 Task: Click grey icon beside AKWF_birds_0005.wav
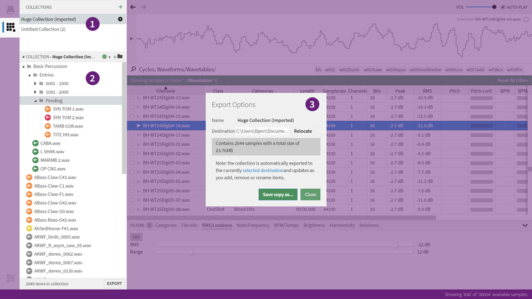point(29,237)
